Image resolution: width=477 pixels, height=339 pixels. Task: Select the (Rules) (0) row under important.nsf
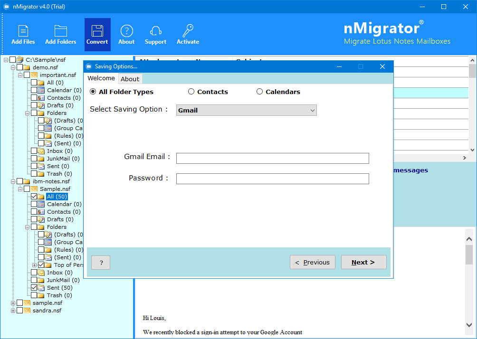coord(68,136)
